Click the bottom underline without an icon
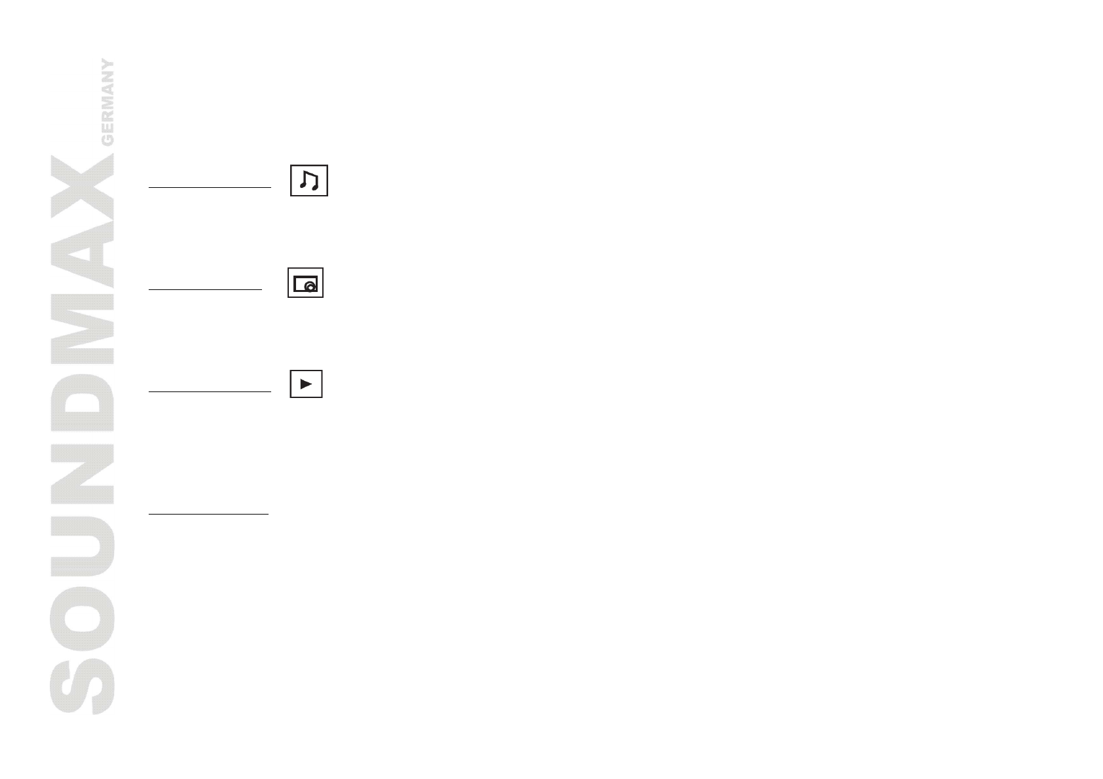This screenshot has height=779, width=1103. click(x=208, y=514)
